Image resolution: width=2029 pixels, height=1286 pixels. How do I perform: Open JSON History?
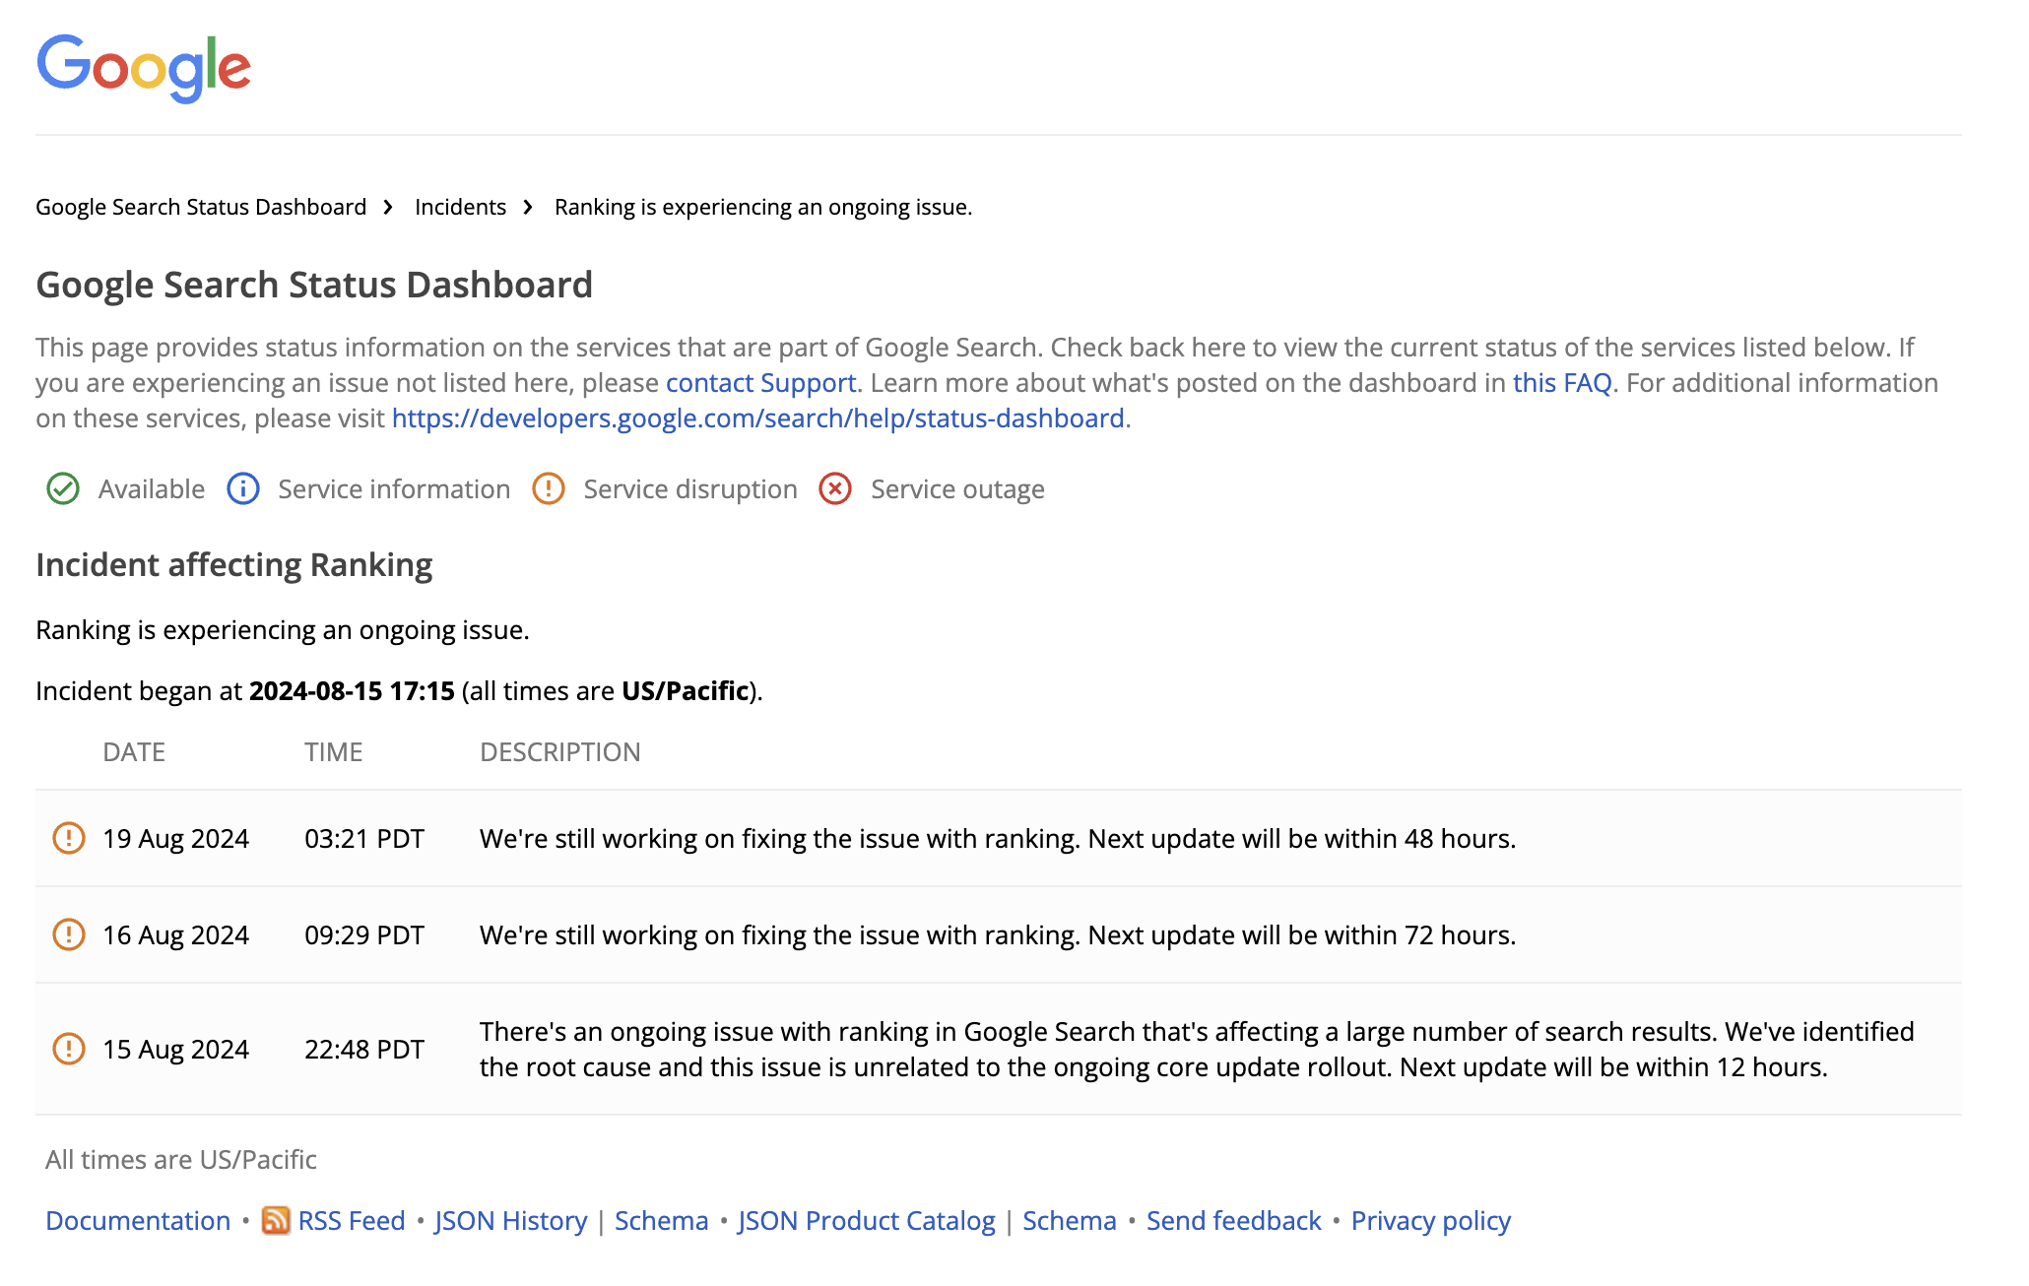(x=510, y=1220)
